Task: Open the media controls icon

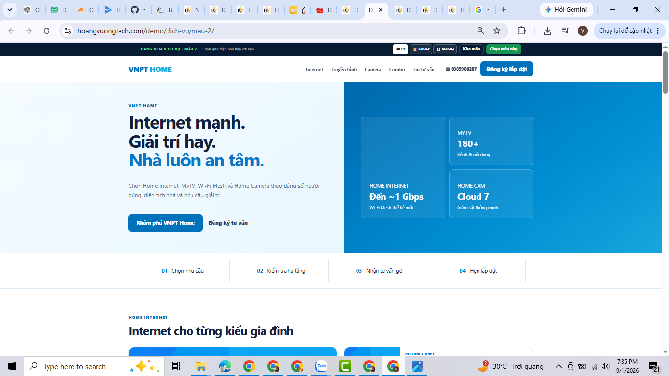Action: tap(565, 31)
